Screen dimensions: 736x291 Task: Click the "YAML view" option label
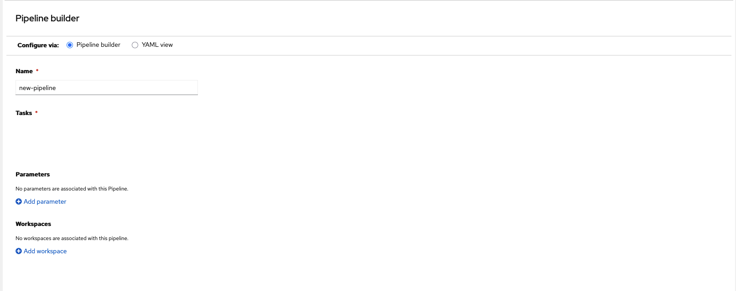pyautogui.click(x=157, y=45)
